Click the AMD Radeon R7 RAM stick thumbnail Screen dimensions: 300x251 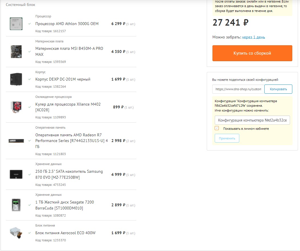(16, 141)
